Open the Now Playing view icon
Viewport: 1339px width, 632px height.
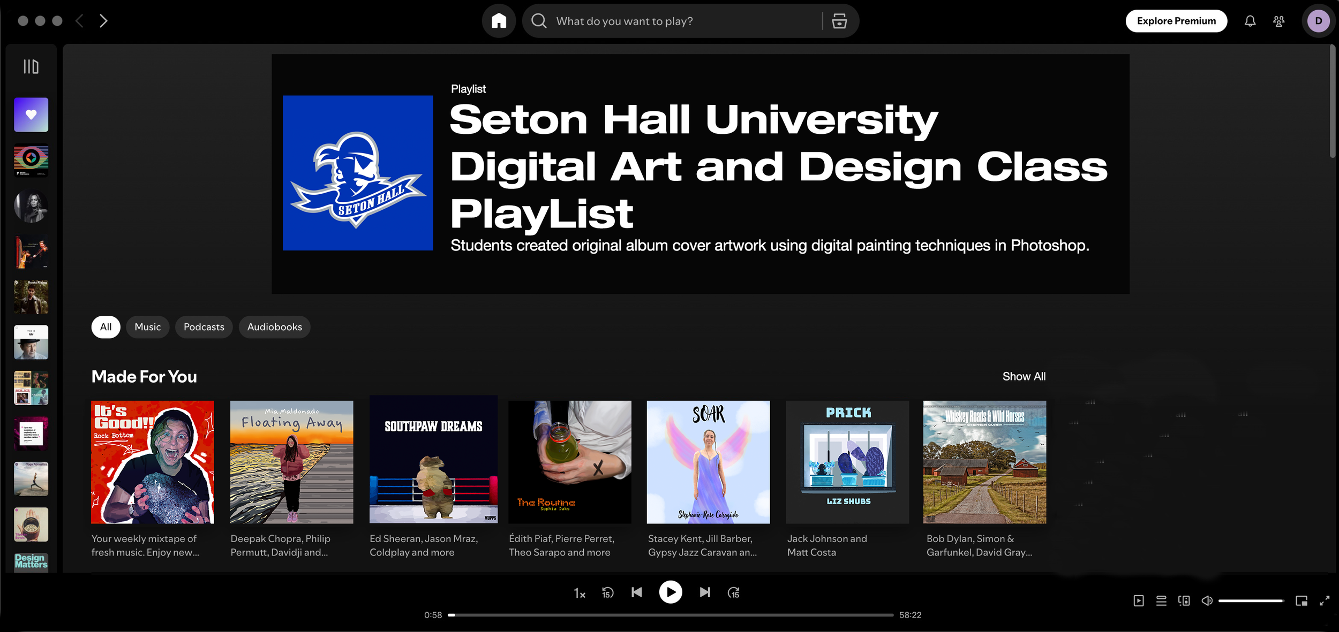point(1138,601)
